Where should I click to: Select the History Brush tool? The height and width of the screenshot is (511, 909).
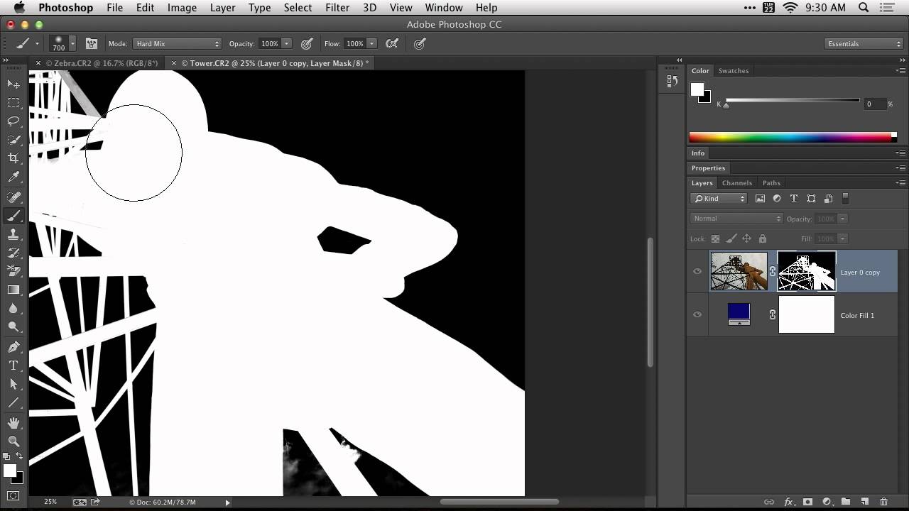click(x=13, y=253)
